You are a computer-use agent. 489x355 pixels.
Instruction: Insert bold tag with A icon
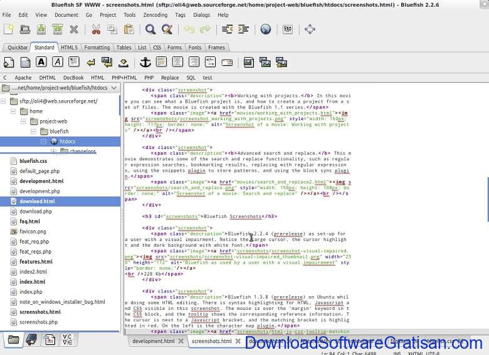41,62
